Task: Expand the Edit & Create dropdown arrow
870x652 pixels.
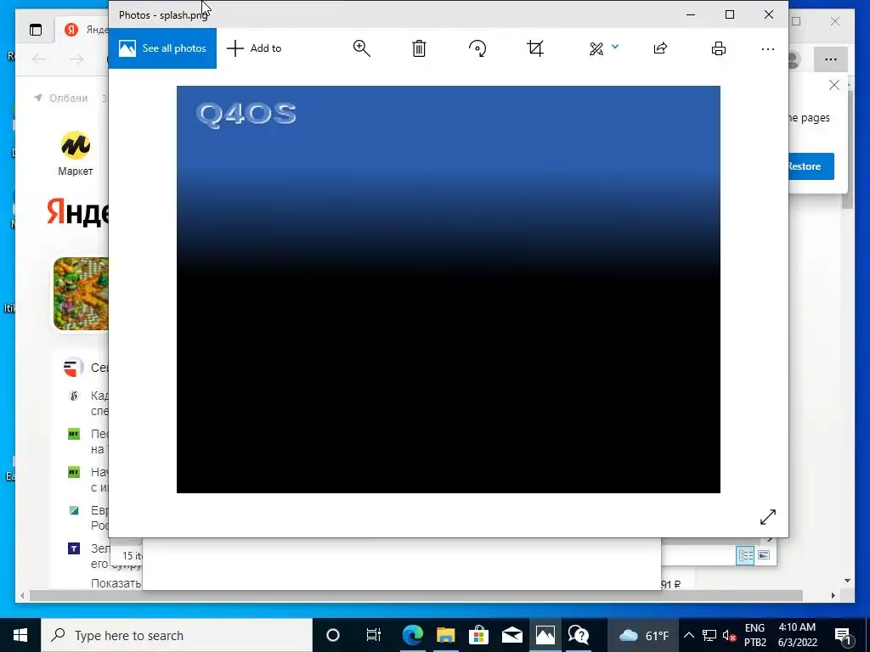Action: click(x=615, y=48)
